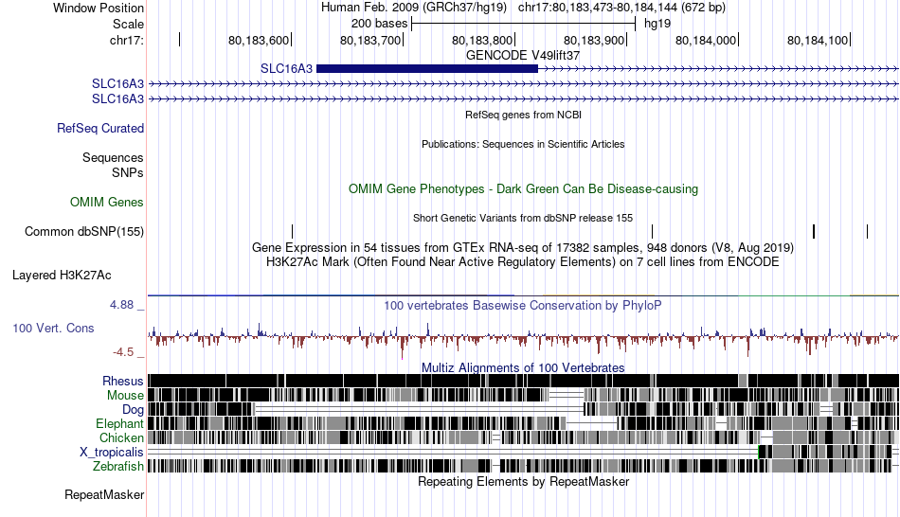
Task: Click the 80,183,600 ruler position
Action: pyautogui.click(x=259, y=40)
